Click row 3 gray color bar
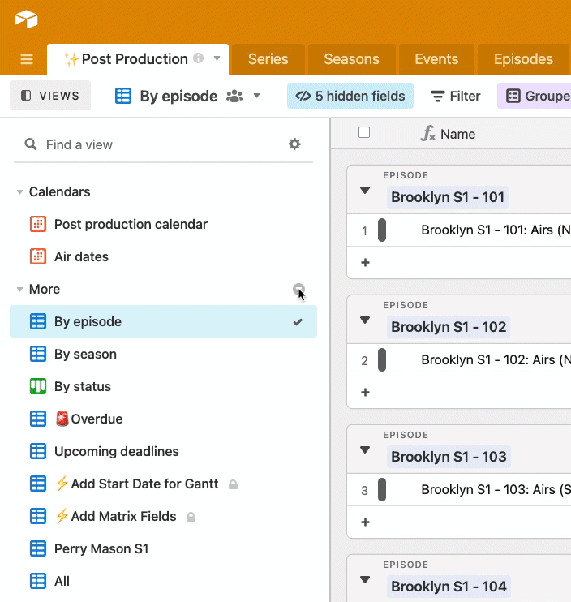Image resolution: width=571 pixels, height=602 pixels. tap(382, 489)
